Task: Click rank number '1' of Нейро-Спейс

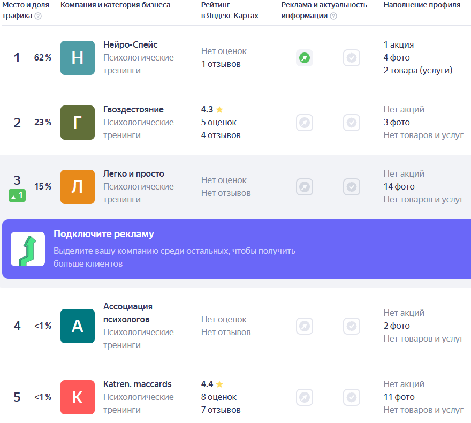Action: pos(17,58)
